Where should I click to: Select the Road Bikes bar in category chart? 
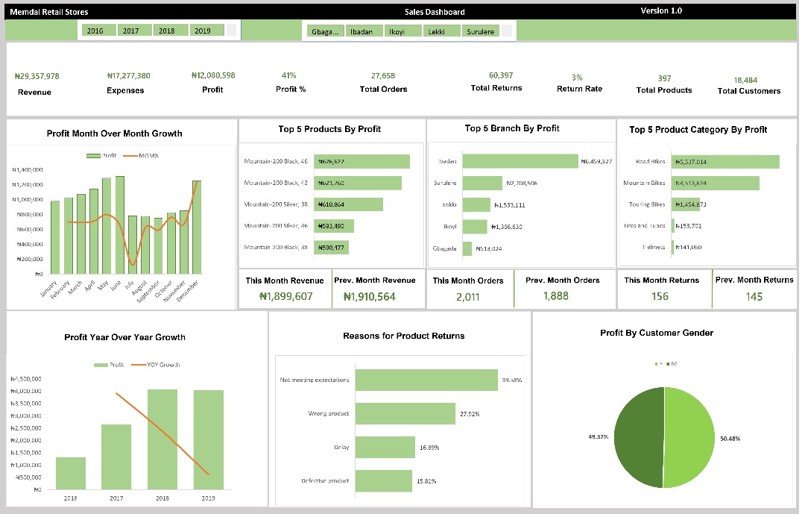coord(726,162)
